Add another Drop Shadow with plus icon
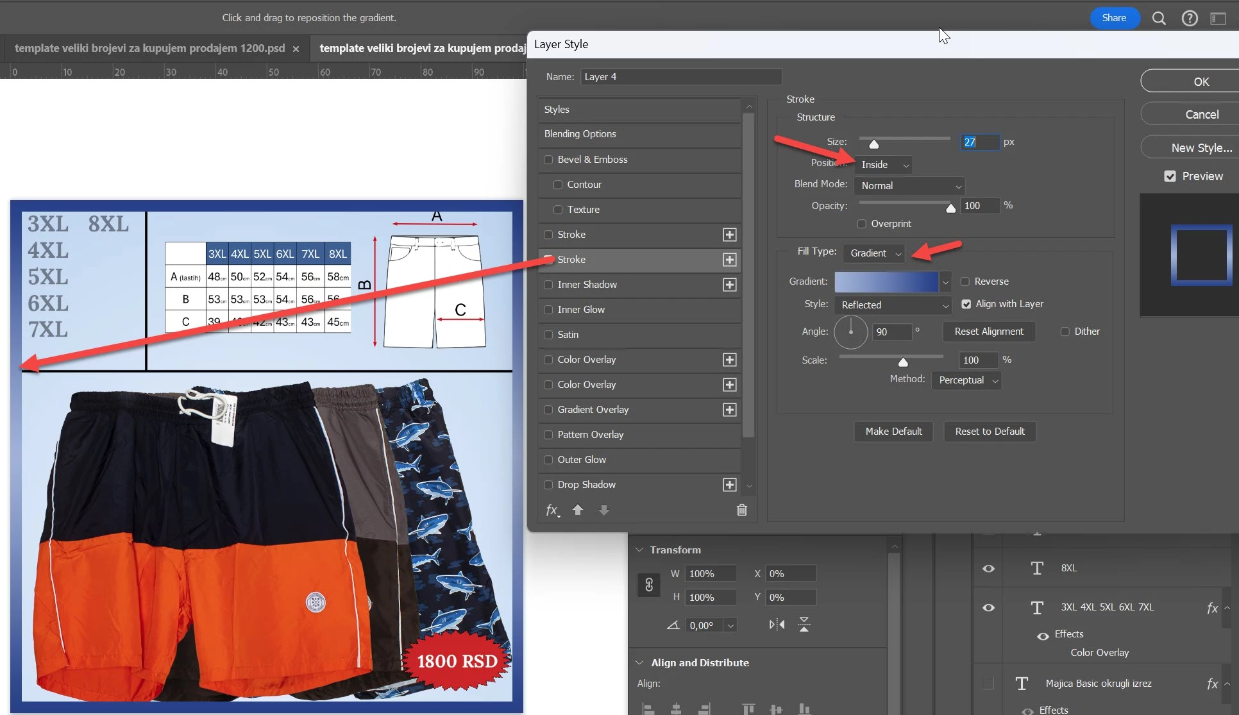The height and width of the screenshot is (715, 1239). pos(729,485)
